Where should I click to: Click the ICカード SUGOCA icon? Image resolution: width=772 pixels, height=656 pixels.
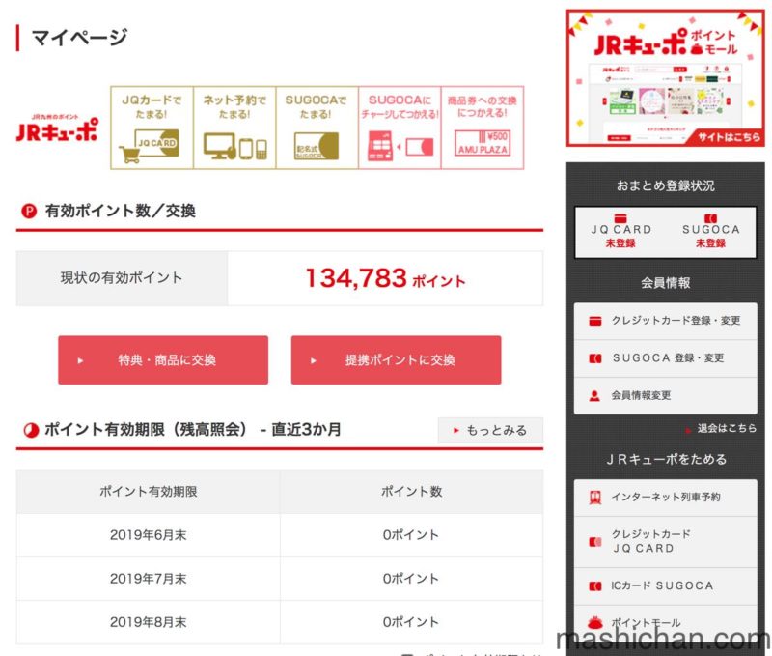(595, 586)
